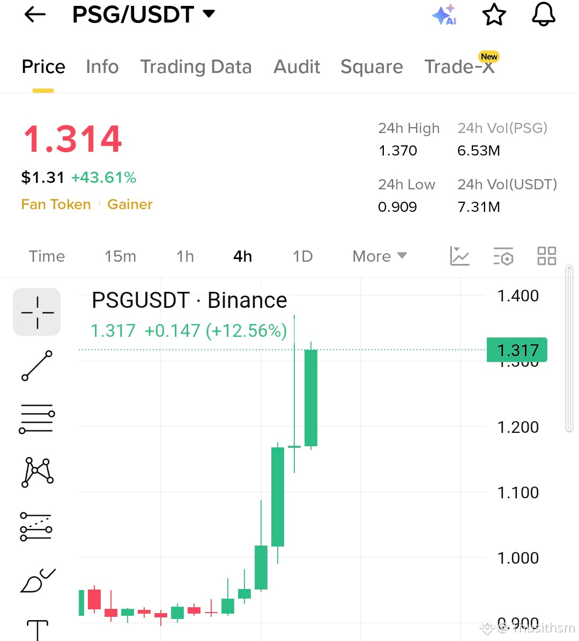The width and height of the screenshot is (579, 641).
Task: Click the 24h Vol(PSG) value 6.53M
Action: click(479, 150)
